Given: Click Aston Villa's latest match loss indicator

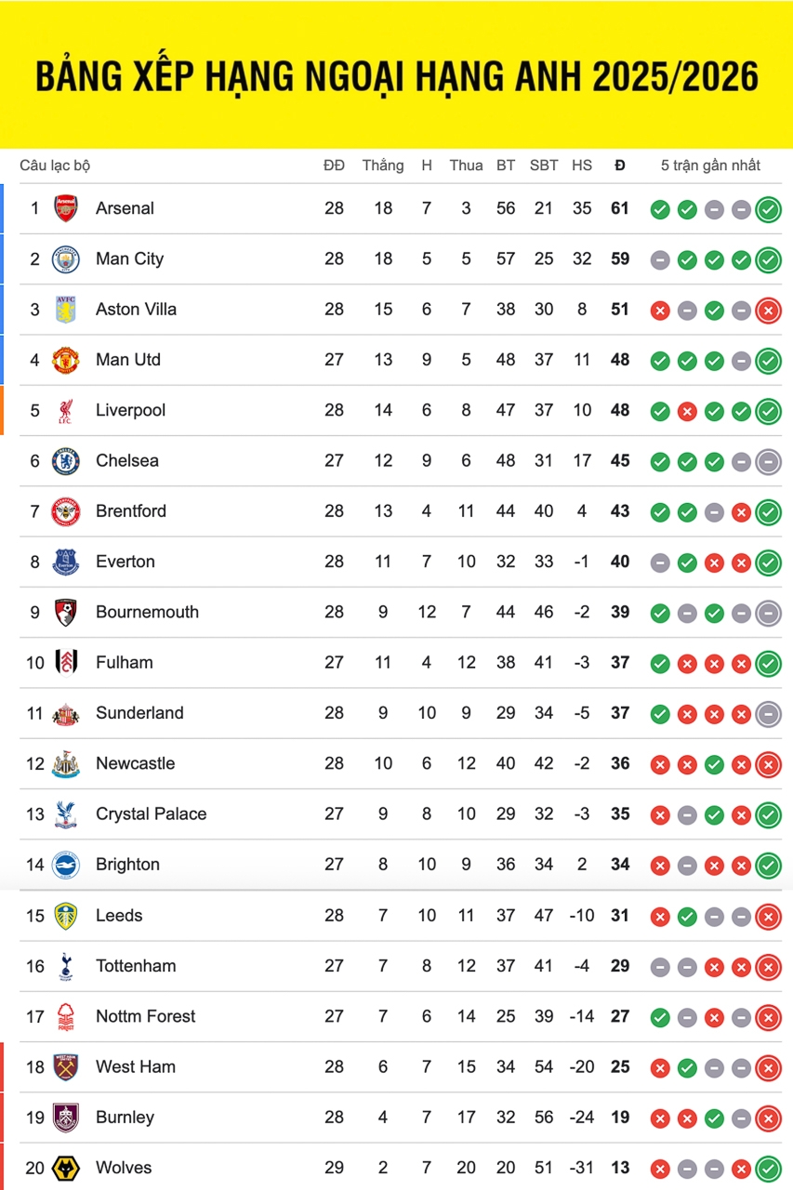Looking at the screenshot, I should point(768,310).
